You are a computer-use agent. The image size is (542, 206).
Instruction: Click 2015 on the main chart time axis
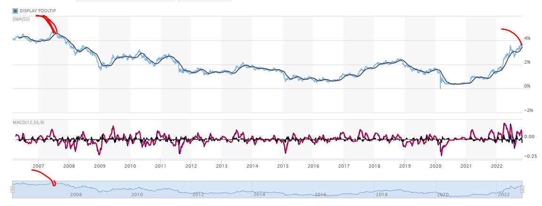(283, 166)
